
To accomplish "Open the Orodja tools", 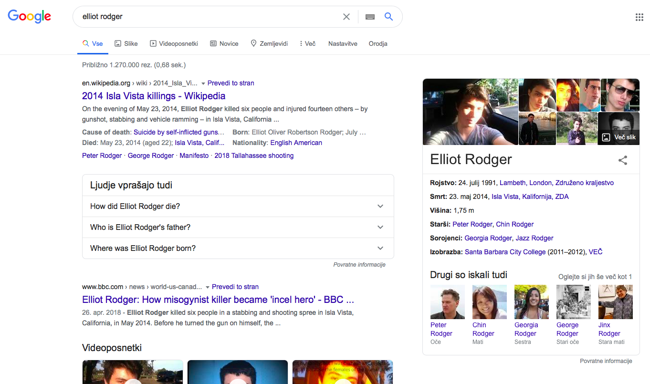I will (x=378, y=43).
